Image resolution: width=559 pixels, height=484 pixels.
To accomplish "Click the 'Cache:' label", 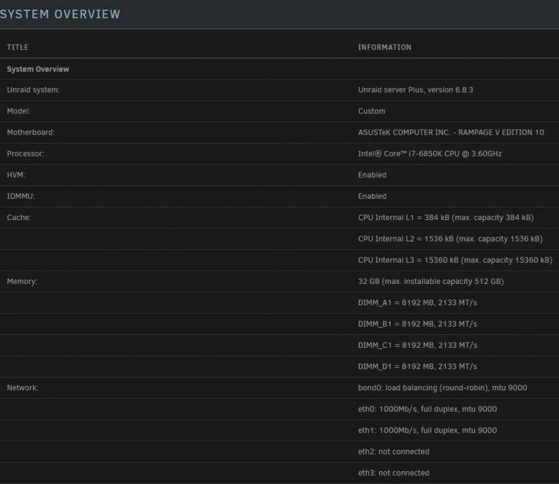I will (x=19, y=217).
